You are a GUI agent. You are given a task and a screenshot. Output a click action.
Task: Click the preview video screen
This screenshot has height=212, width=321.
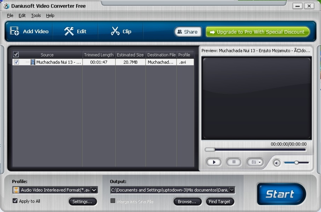tap(257, 98)
